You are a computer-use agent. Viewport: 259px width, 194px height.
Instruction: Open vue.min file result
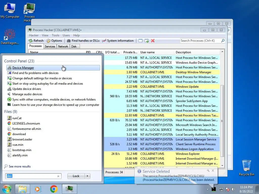click(18, 145)
